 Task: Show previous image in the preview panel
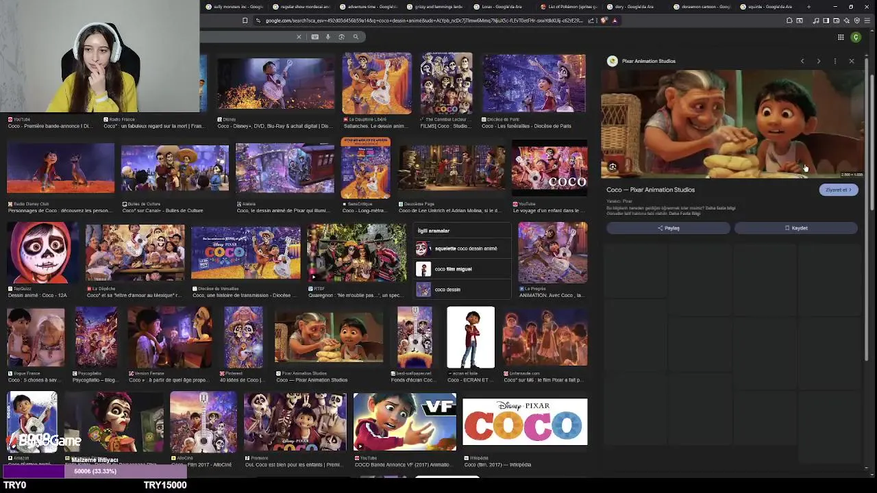tap(802, 61)
